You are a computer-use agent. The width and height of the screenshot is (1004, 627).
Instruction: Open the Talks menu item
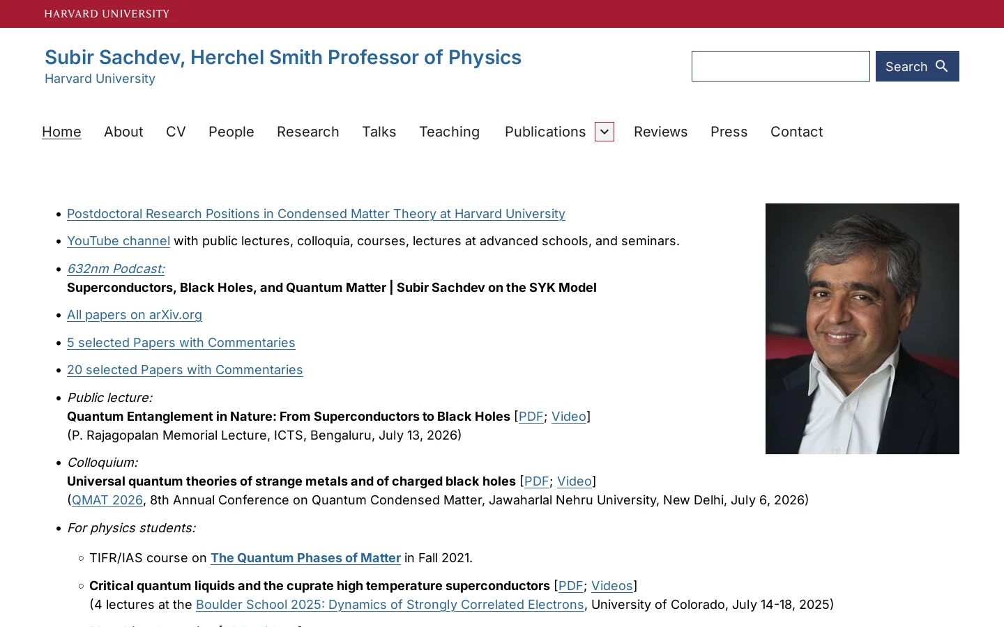tap(379, 132)
